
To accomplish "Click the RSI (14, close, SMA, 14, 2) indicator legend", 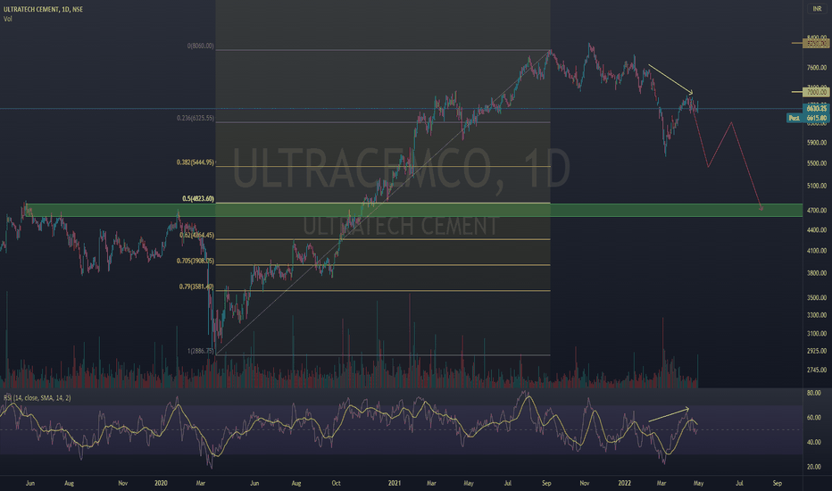I will (37, 397).
